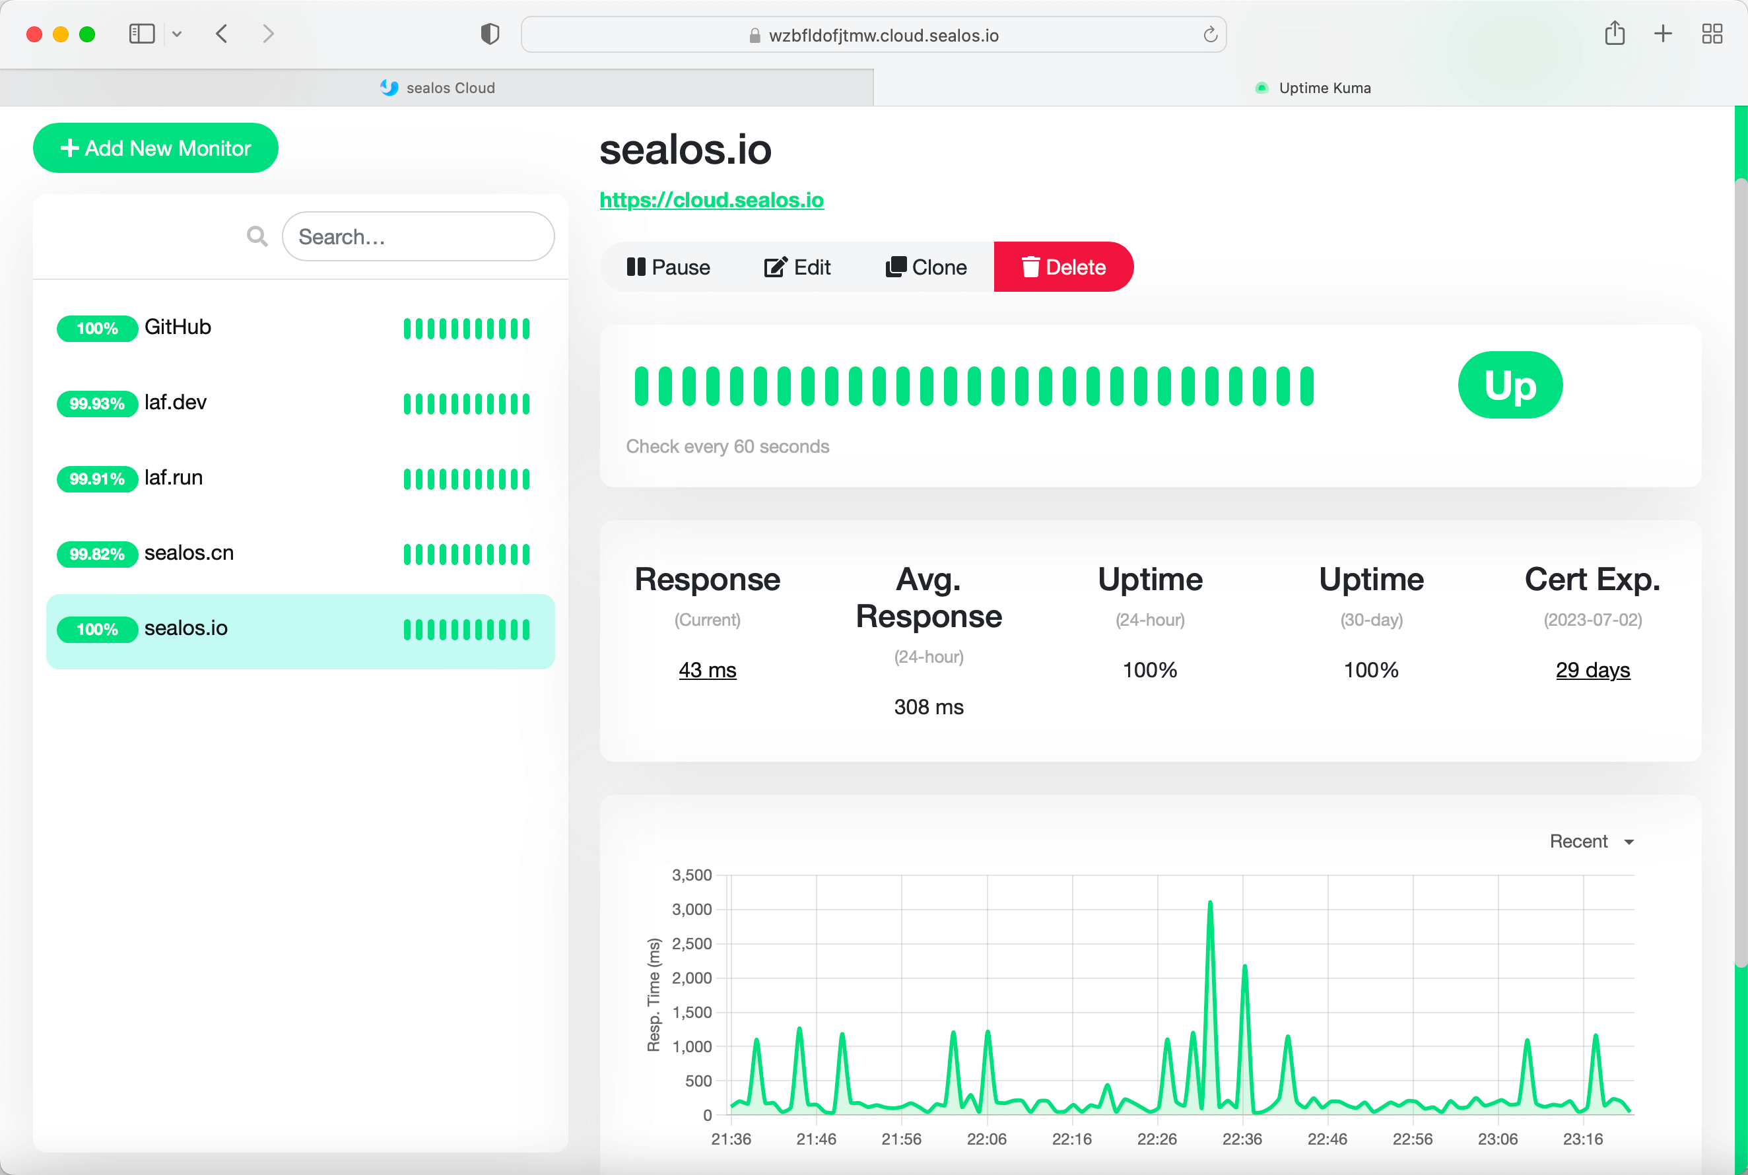Focus the monitor Search field
Screen dimensions: 1748x1175
[x=418, y=237]
